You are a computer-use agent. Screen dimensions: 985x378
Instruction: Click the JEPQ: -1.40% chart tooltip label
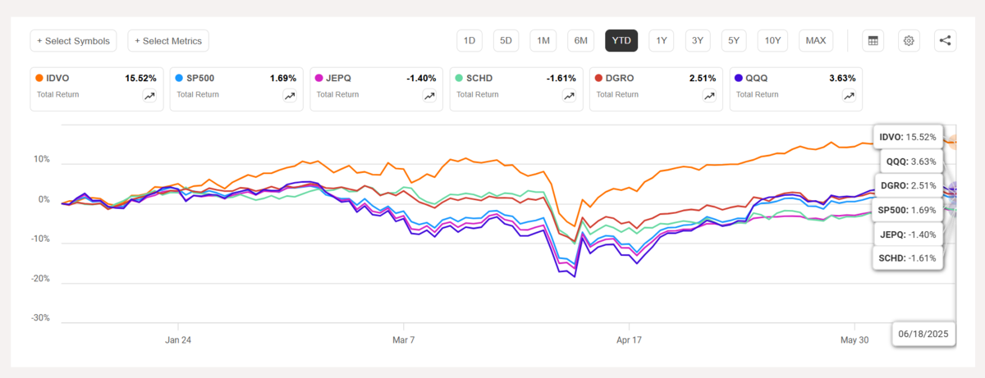pyautogui.click(x=907, y=235)
